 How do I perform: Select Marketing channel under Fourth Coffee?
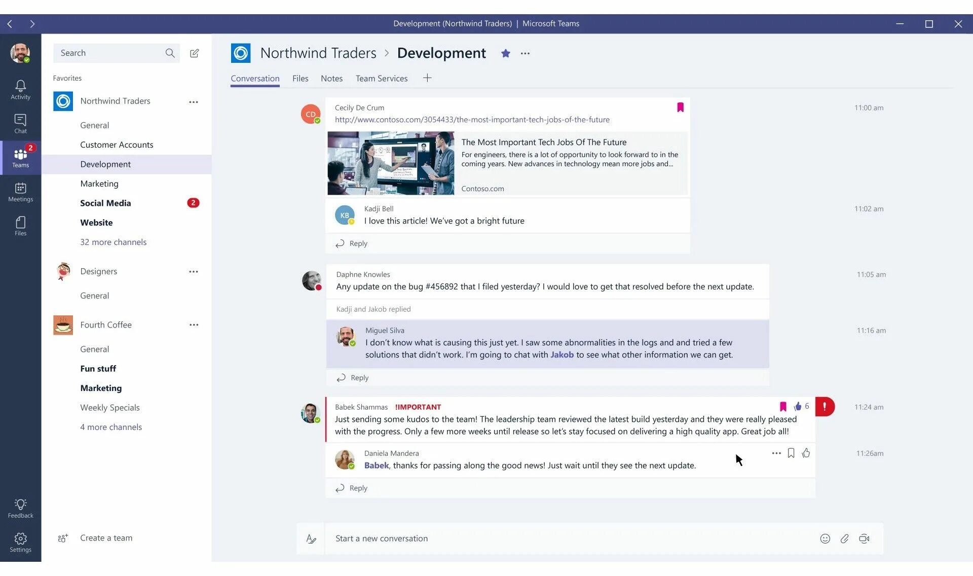pyautogui.click(x=126, y=388)
